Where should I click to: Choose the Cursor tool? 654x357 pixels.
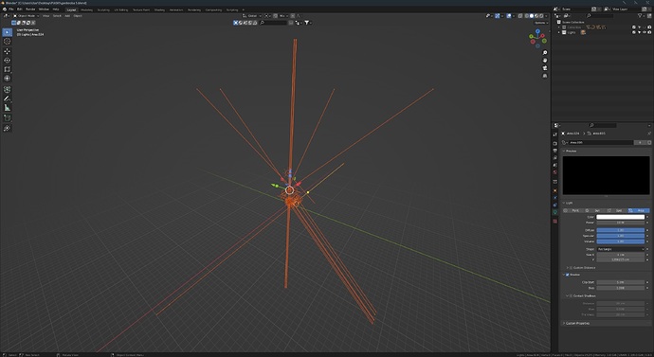point(7,42)
